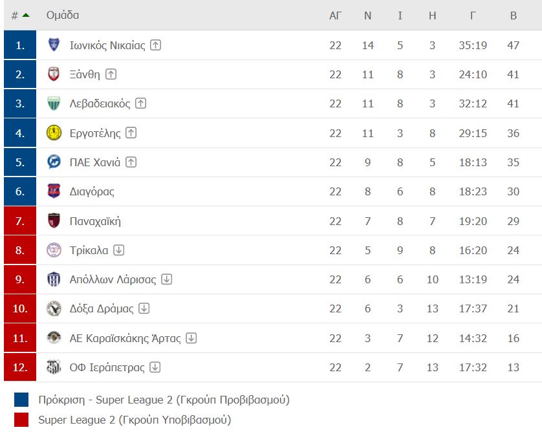The image size is (542, 432).
Task: Click up-arrow icon next to Εργοτέλης
Action: click(131, 133)
